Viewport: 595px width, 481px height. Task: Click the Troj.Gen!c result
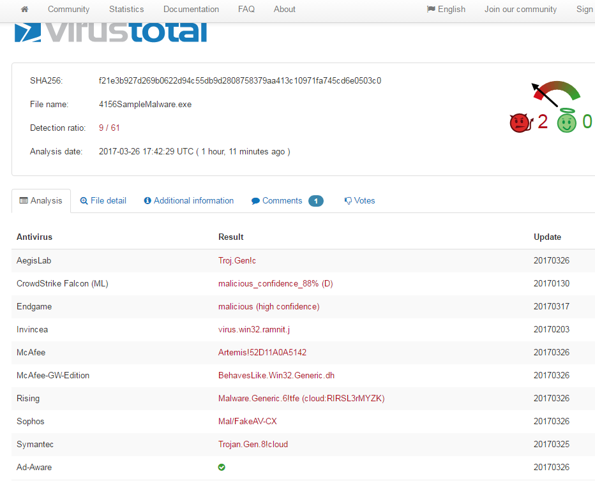237,261
